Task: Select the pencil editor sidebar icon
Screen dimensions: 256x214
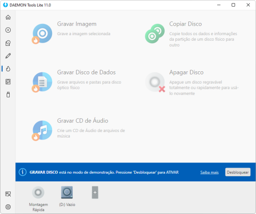Action: pyautogui.click(x=8, y=56)
